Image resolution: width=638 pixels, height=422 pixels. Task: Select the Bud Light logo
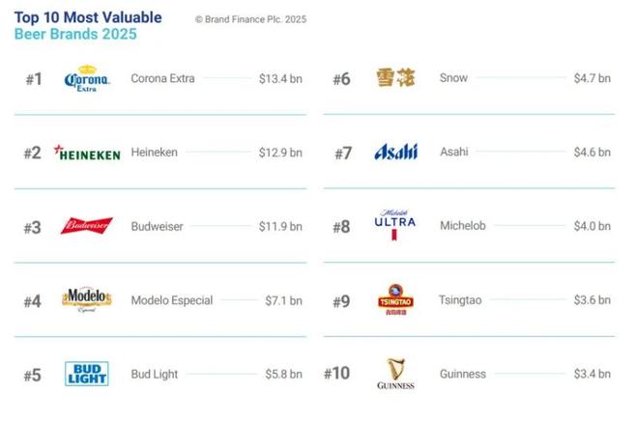coord(86,373)
